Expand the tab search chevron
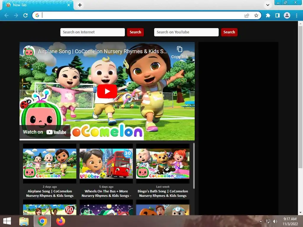This screenshot has height=227, width=303. [x=267, y=5]
